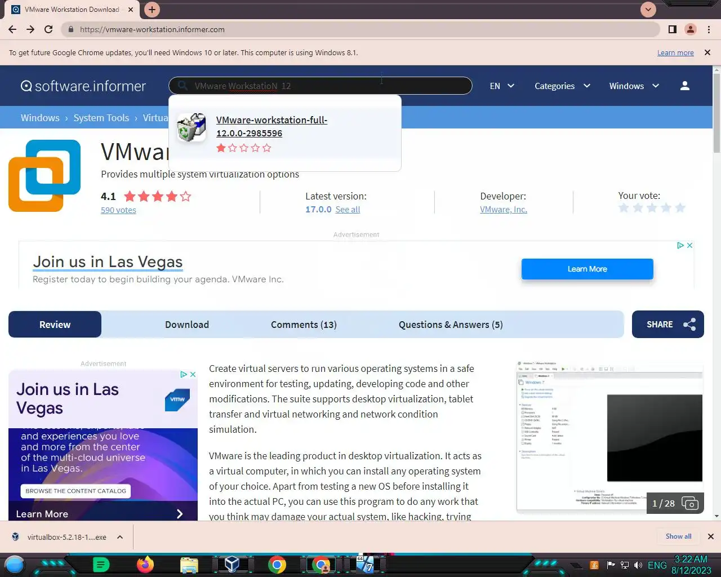Close the sidebar advertisement
721x577 pixels.
[x=193, y=374]
